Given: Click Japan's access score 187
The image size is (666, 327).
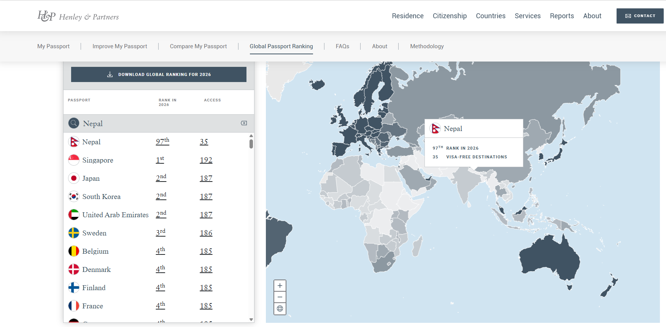Looking at the screenshot, I should click(x=206, y=178).
